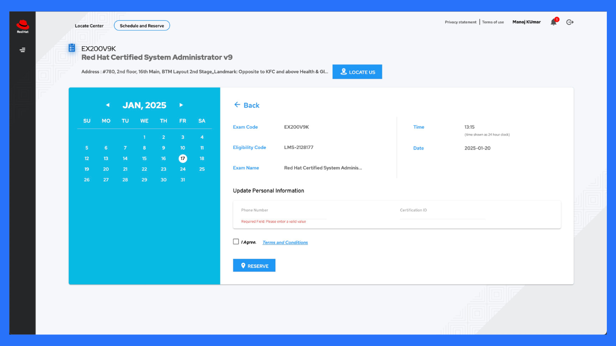Click the exam clipboard icon
This screenshot has width=616, height=346.
(72, 48)
